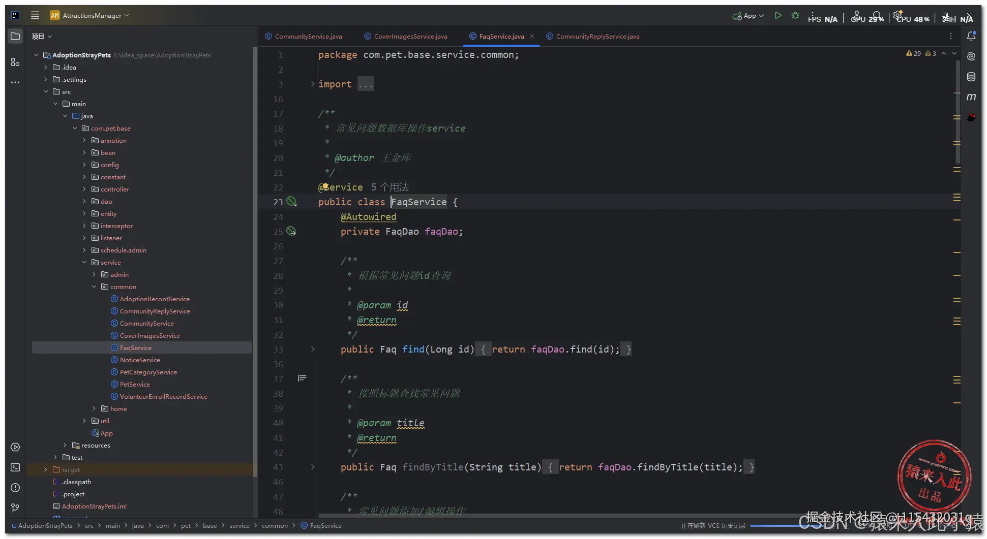Open the AttractionsManager project dropdown

tap(89, 16)
